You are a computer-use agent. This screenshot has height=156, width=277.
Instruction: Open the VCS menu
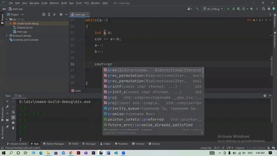pos(87,3)
